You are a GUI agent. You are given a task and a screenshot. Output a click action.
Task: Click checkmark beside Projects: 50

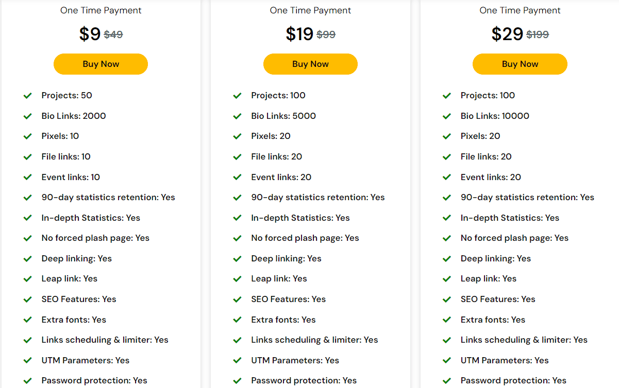click(x=28, y=96)
